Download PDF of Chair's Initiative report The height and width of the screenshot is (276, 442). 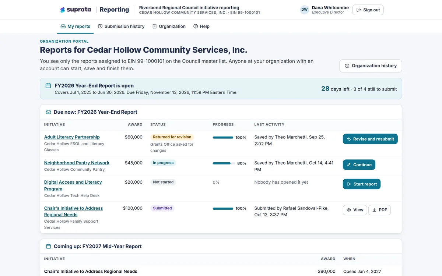coord(379,210)
